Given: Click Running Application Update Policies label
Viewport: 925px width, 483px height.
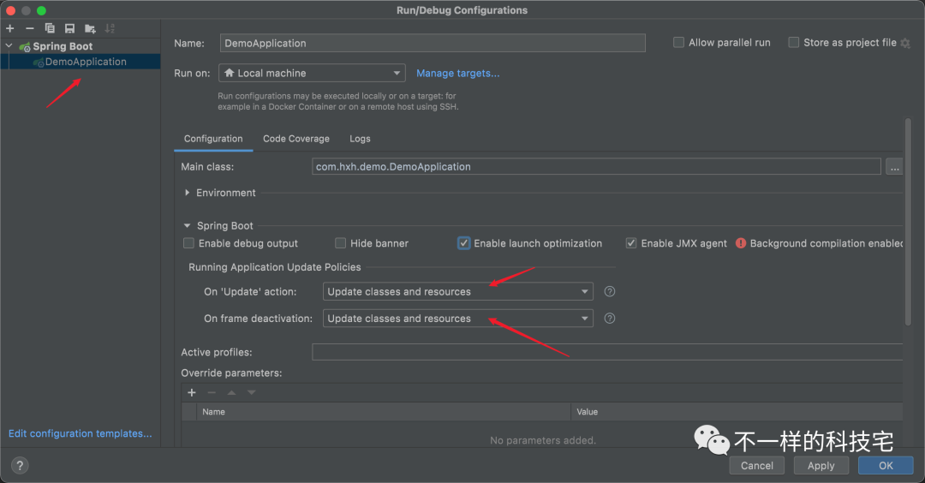Looking at the screenshot, I should 274,267.
